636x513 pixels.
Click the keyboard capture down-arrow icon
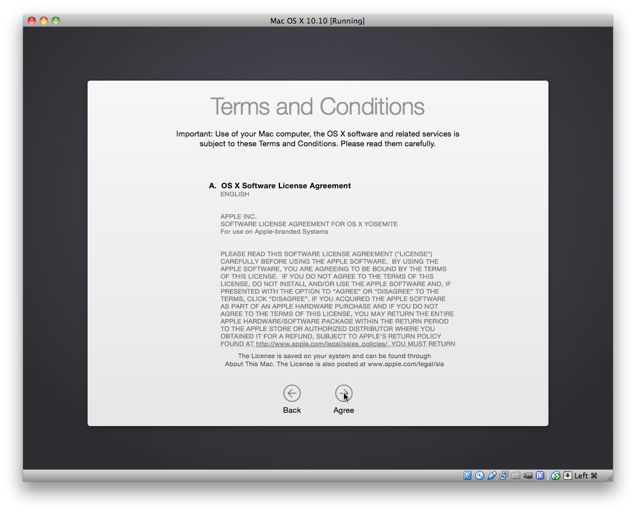tap(568, 476)
